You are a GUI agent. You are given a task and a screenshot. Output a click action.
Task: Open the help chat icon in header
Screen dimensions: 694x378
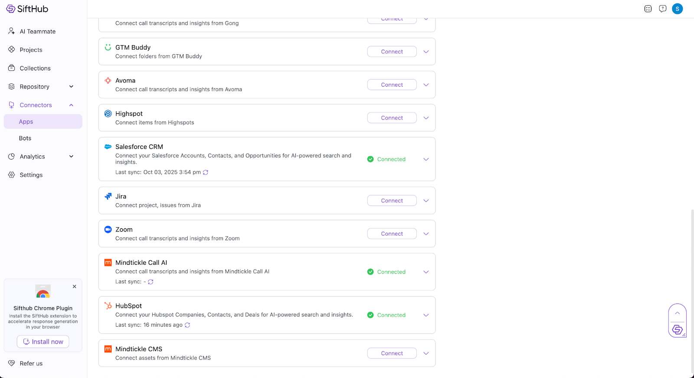pyautogui.click(x=662, y=9)
